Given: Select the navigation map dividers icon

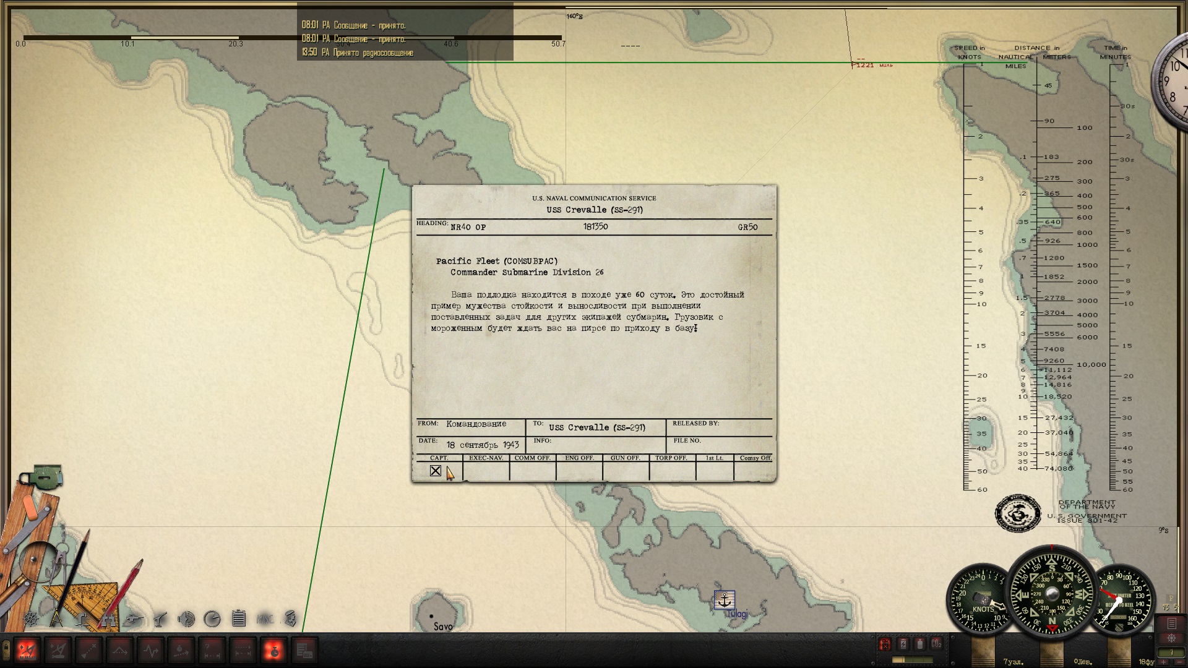Looking at the screenshot, I should pos(56,619).
